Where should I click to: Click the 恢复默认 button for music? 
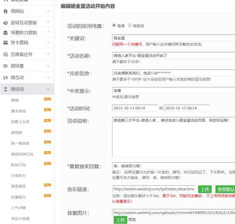[x=225, y=189]
